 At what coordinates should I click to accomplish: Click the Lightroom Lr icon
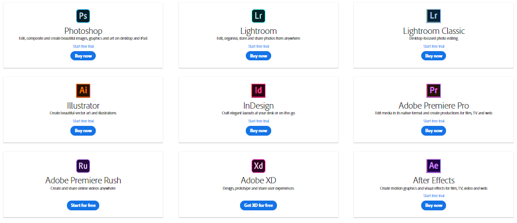point(258,16)
